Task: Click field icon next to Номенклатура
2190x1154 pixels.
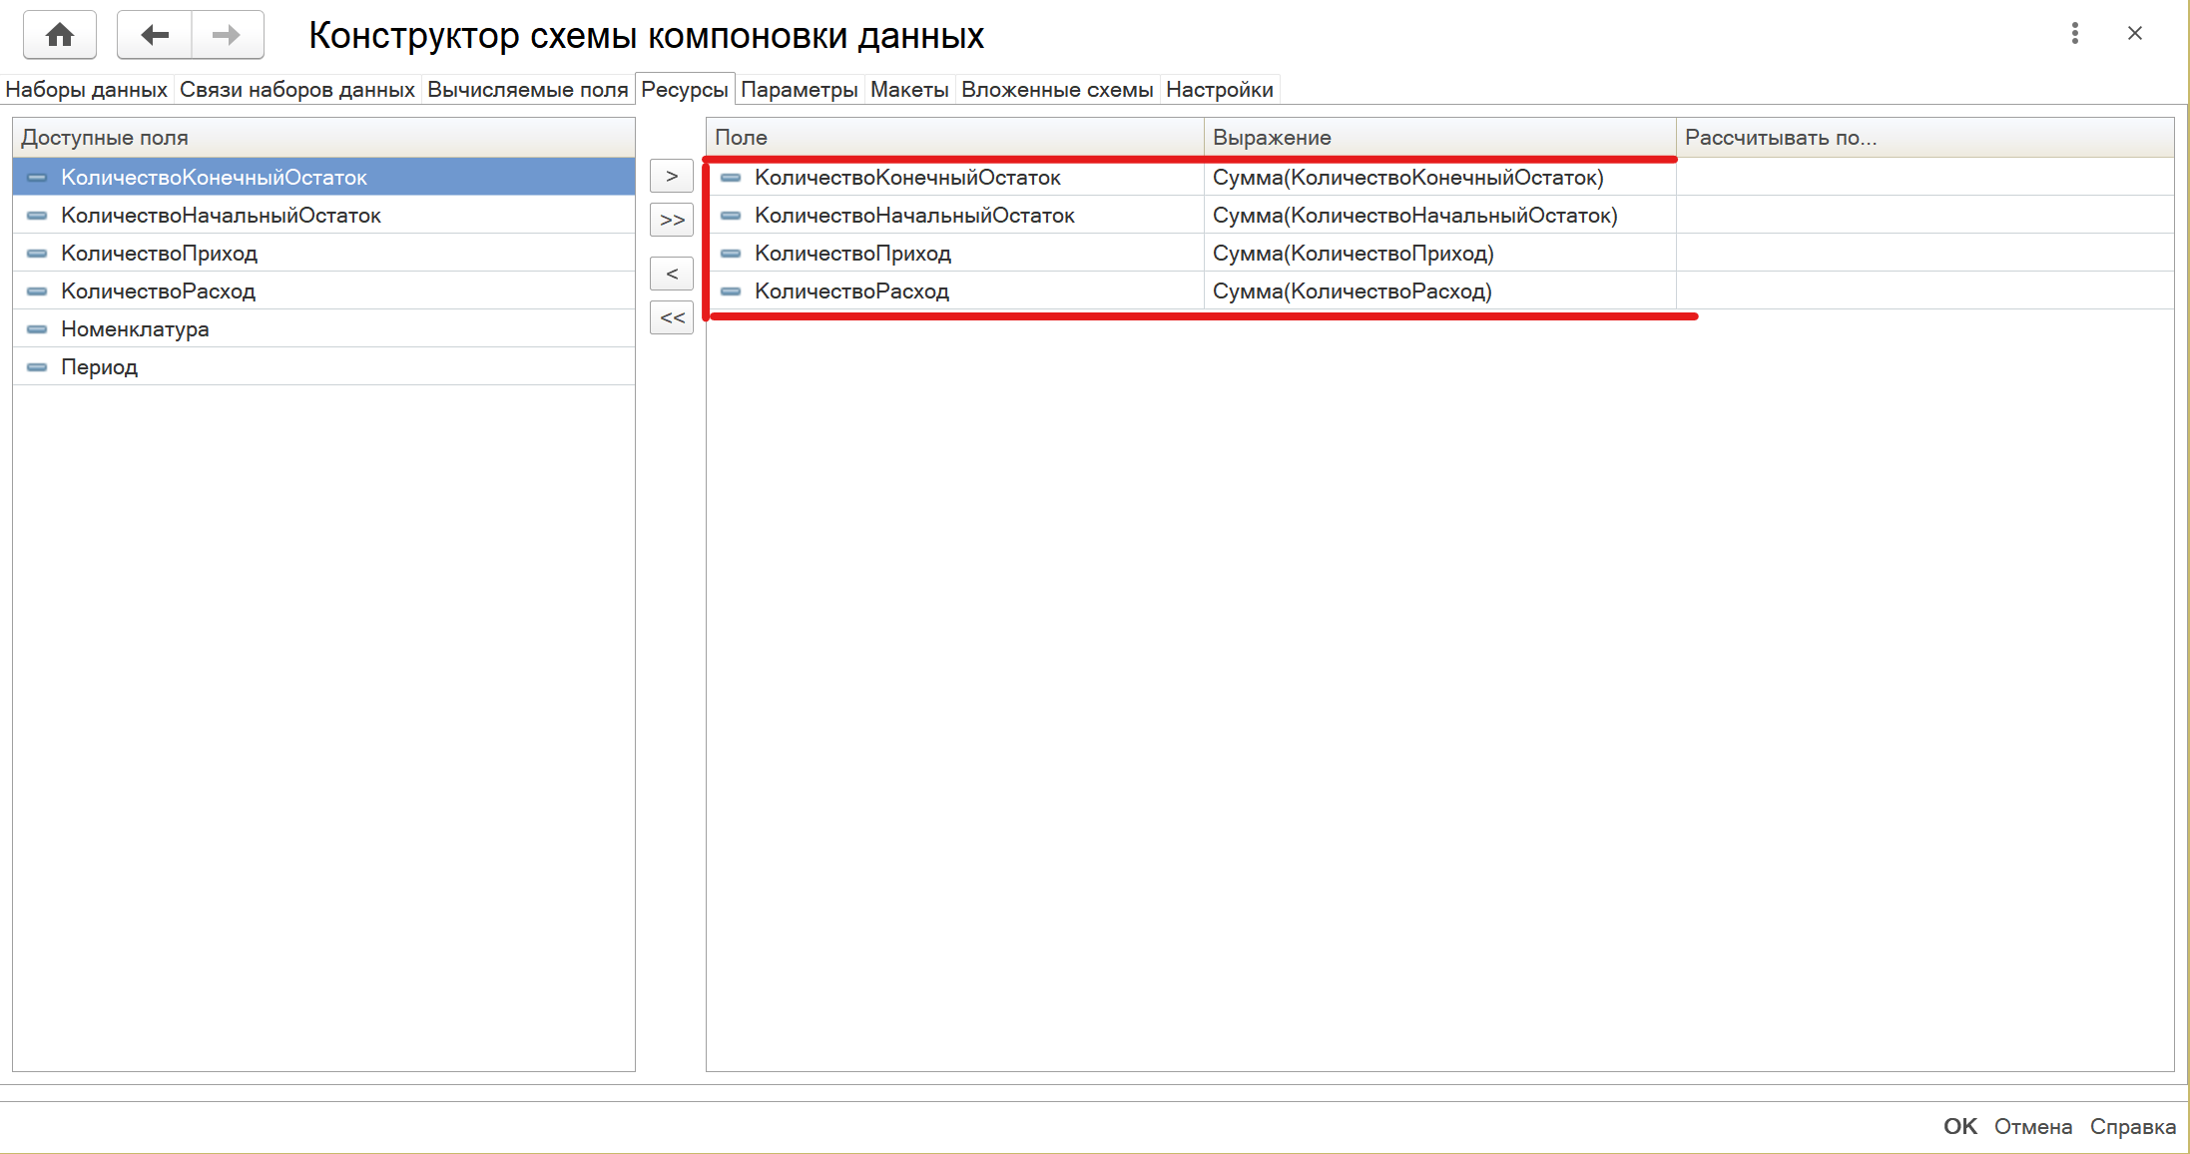Action: [x=37, y=329]
